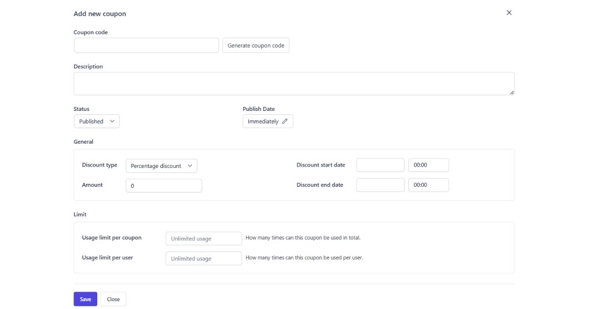Click the start time field showing 00:00

click(428, 165)
